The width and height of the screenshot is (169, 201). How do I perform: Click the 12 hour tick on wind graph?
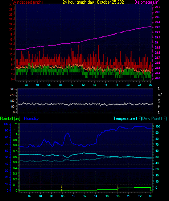coord(83,85)
